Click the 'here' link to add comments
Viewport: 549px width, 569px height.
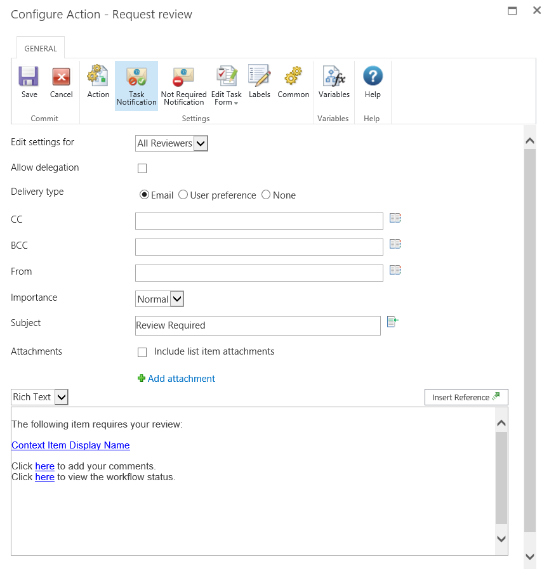[44, 466]
